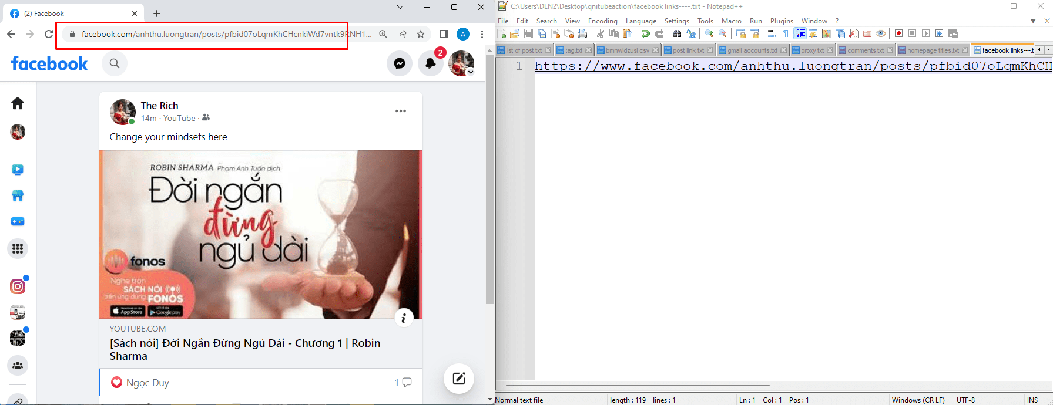Viewport: 1053px width, 405px height.
Task: Toggle file monitoring eye icon
Action: coord(881,33)
